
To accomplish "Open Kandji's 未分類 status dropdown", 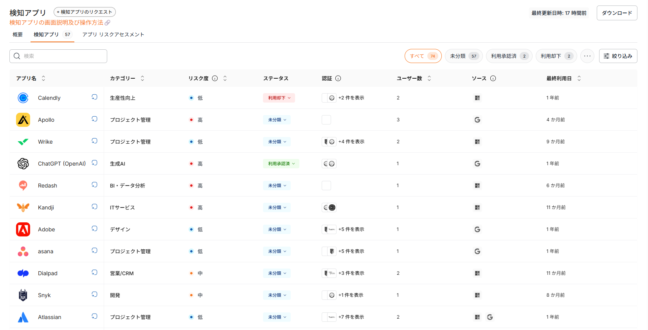I will pos(277,207).
